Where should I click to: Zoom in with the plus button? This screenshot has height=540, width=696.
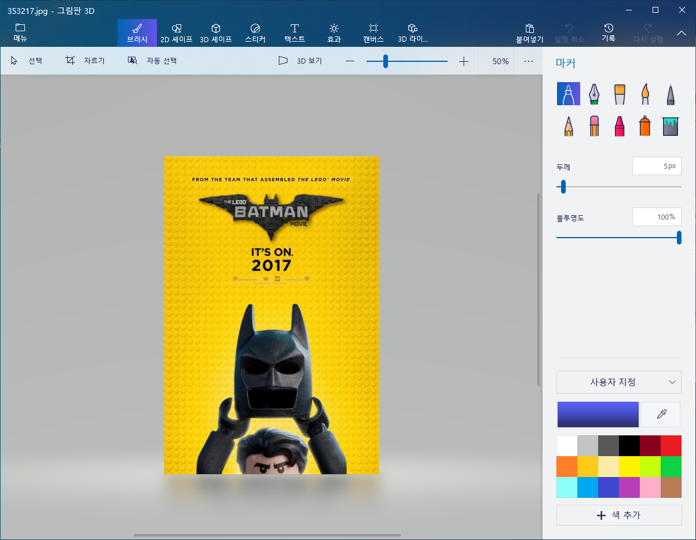tap(464, 61)
